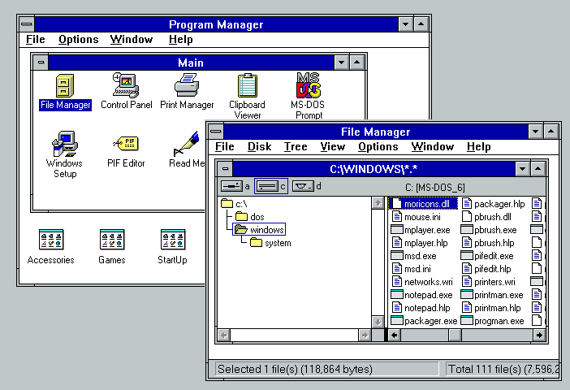570x390 pixels.
Task: Open the Accessories program group icon
Action: pyautogui.click(x=50, y=240)
